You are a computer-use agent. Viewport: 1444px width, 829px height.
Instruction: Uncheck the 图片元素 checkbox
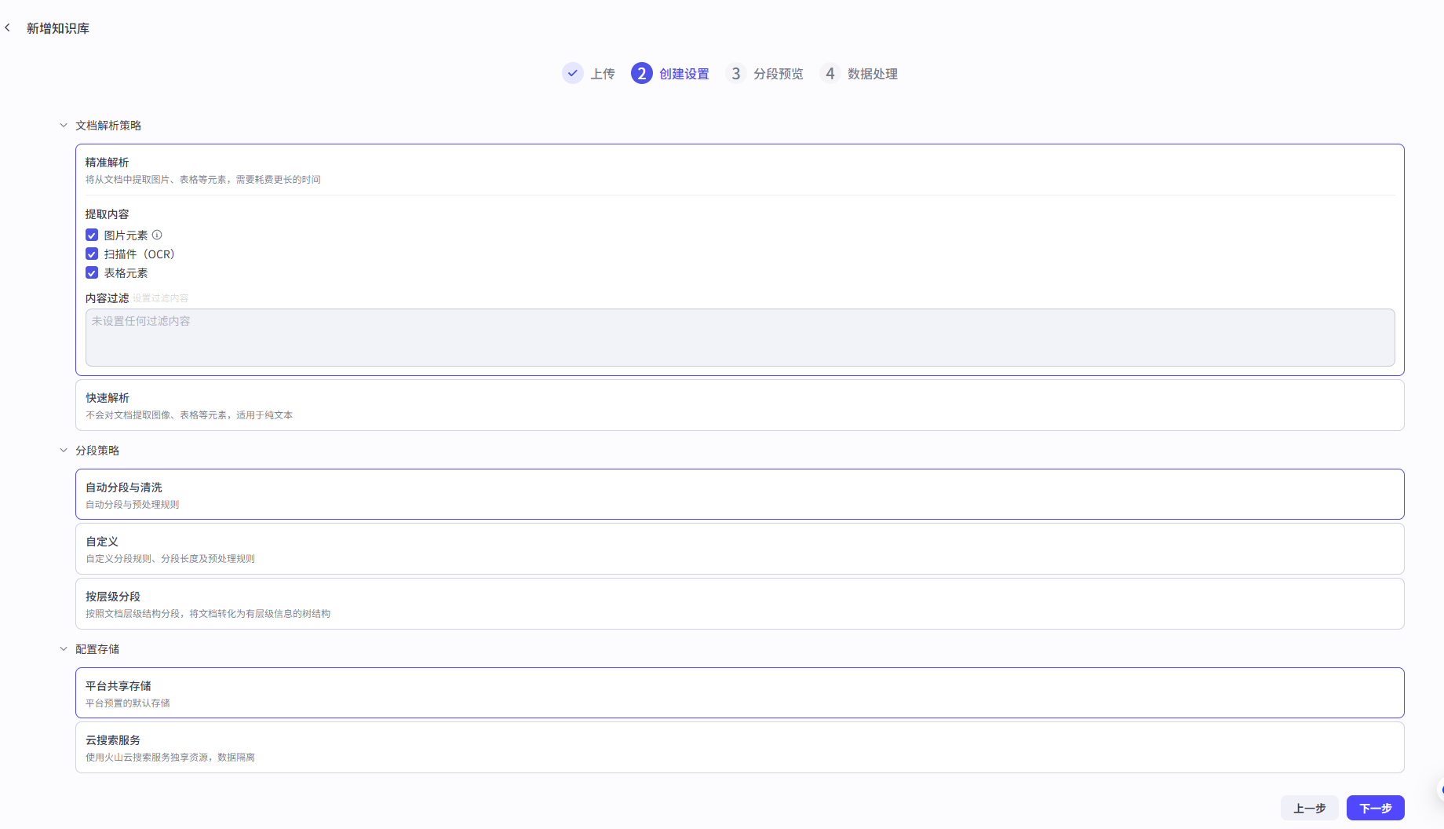click(x=92, y=235)
